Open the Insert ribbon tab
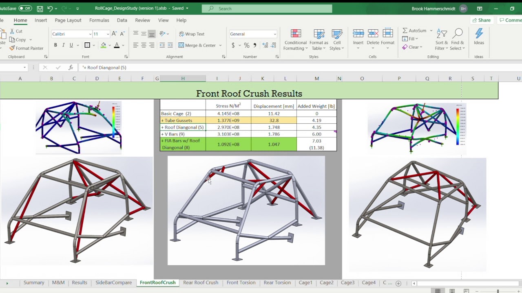Screen dimensions: 522x293 pos(41,20)
